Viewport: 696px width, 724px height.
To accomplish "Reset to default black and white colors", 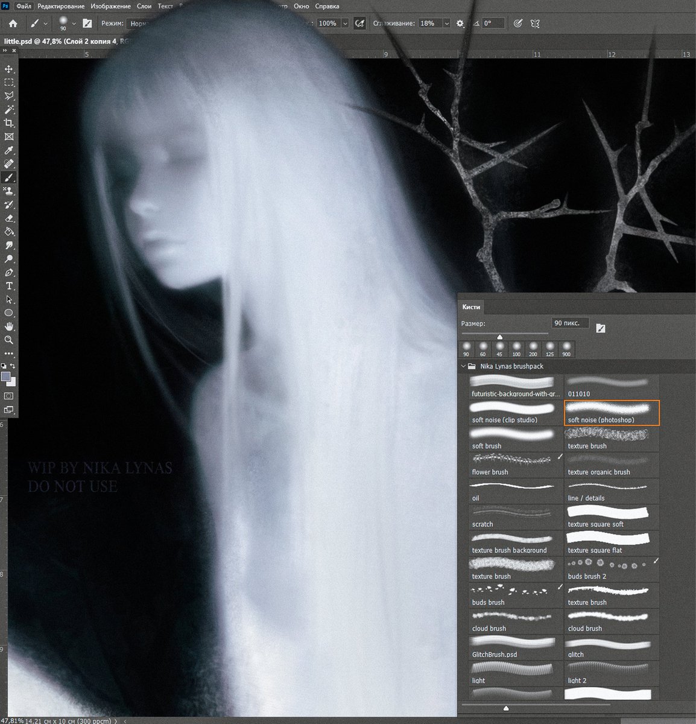I will (x=4, y=366).
